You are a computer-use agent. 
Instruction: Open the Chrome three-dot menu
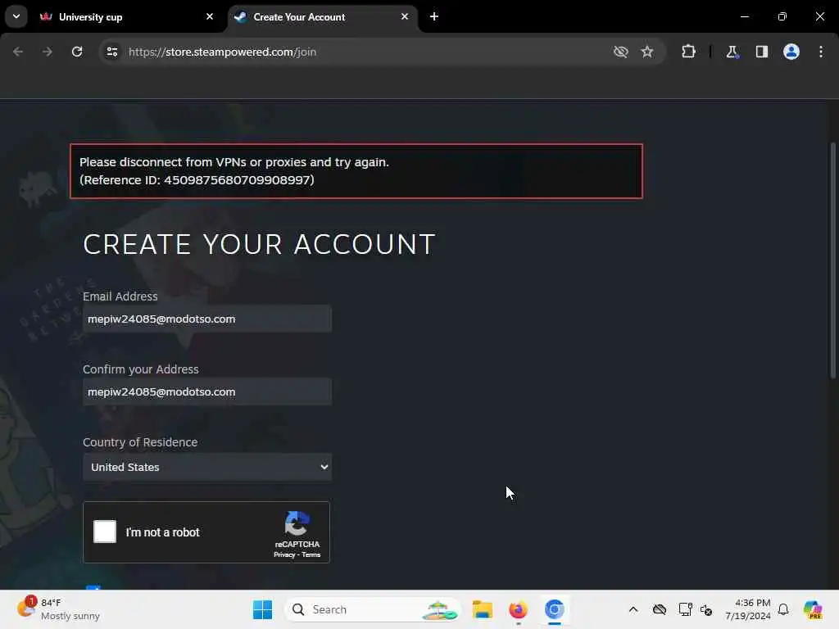click(x=820, y=52)
